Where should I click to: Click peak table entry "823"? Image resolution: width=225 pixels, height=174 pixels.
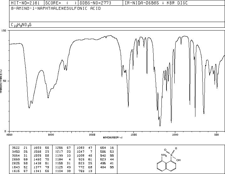(82, 163)
